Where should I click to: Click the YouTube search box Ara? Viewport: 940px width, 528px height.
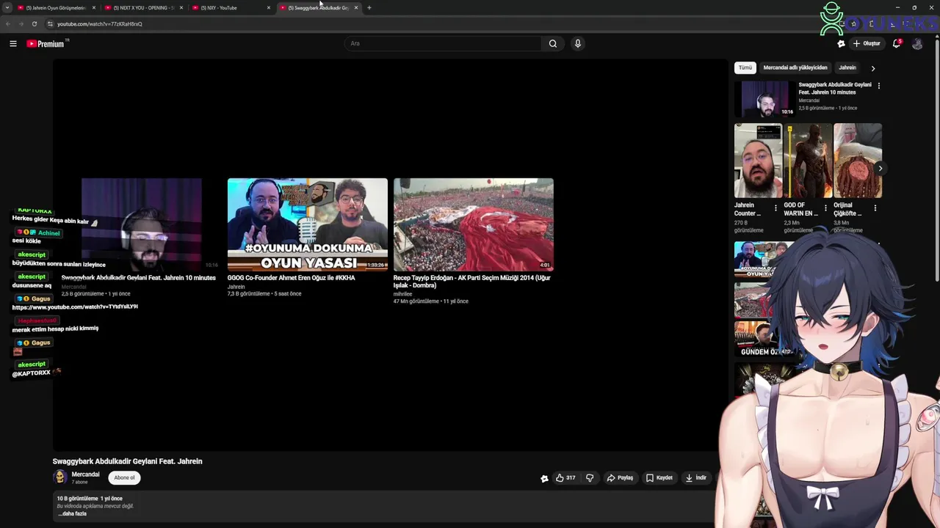click(443, 43)
